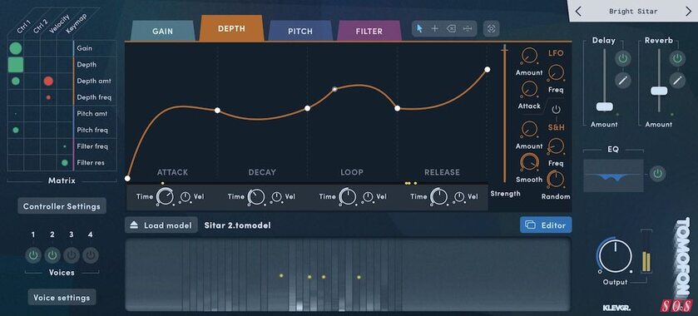The image size is (698, 316).
Task: Click the Loop section peak point
Action: click(x=334, y=89)
